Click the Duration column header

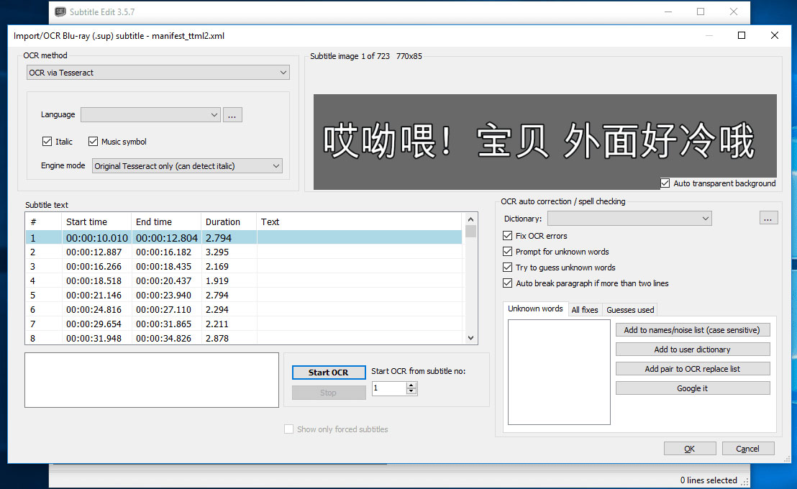(x=229, y=221)
